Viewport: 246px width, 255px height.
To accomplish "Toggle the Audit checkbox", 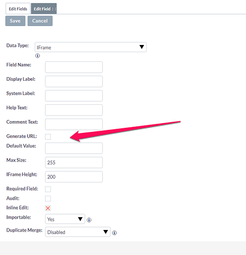I will 48,198.
